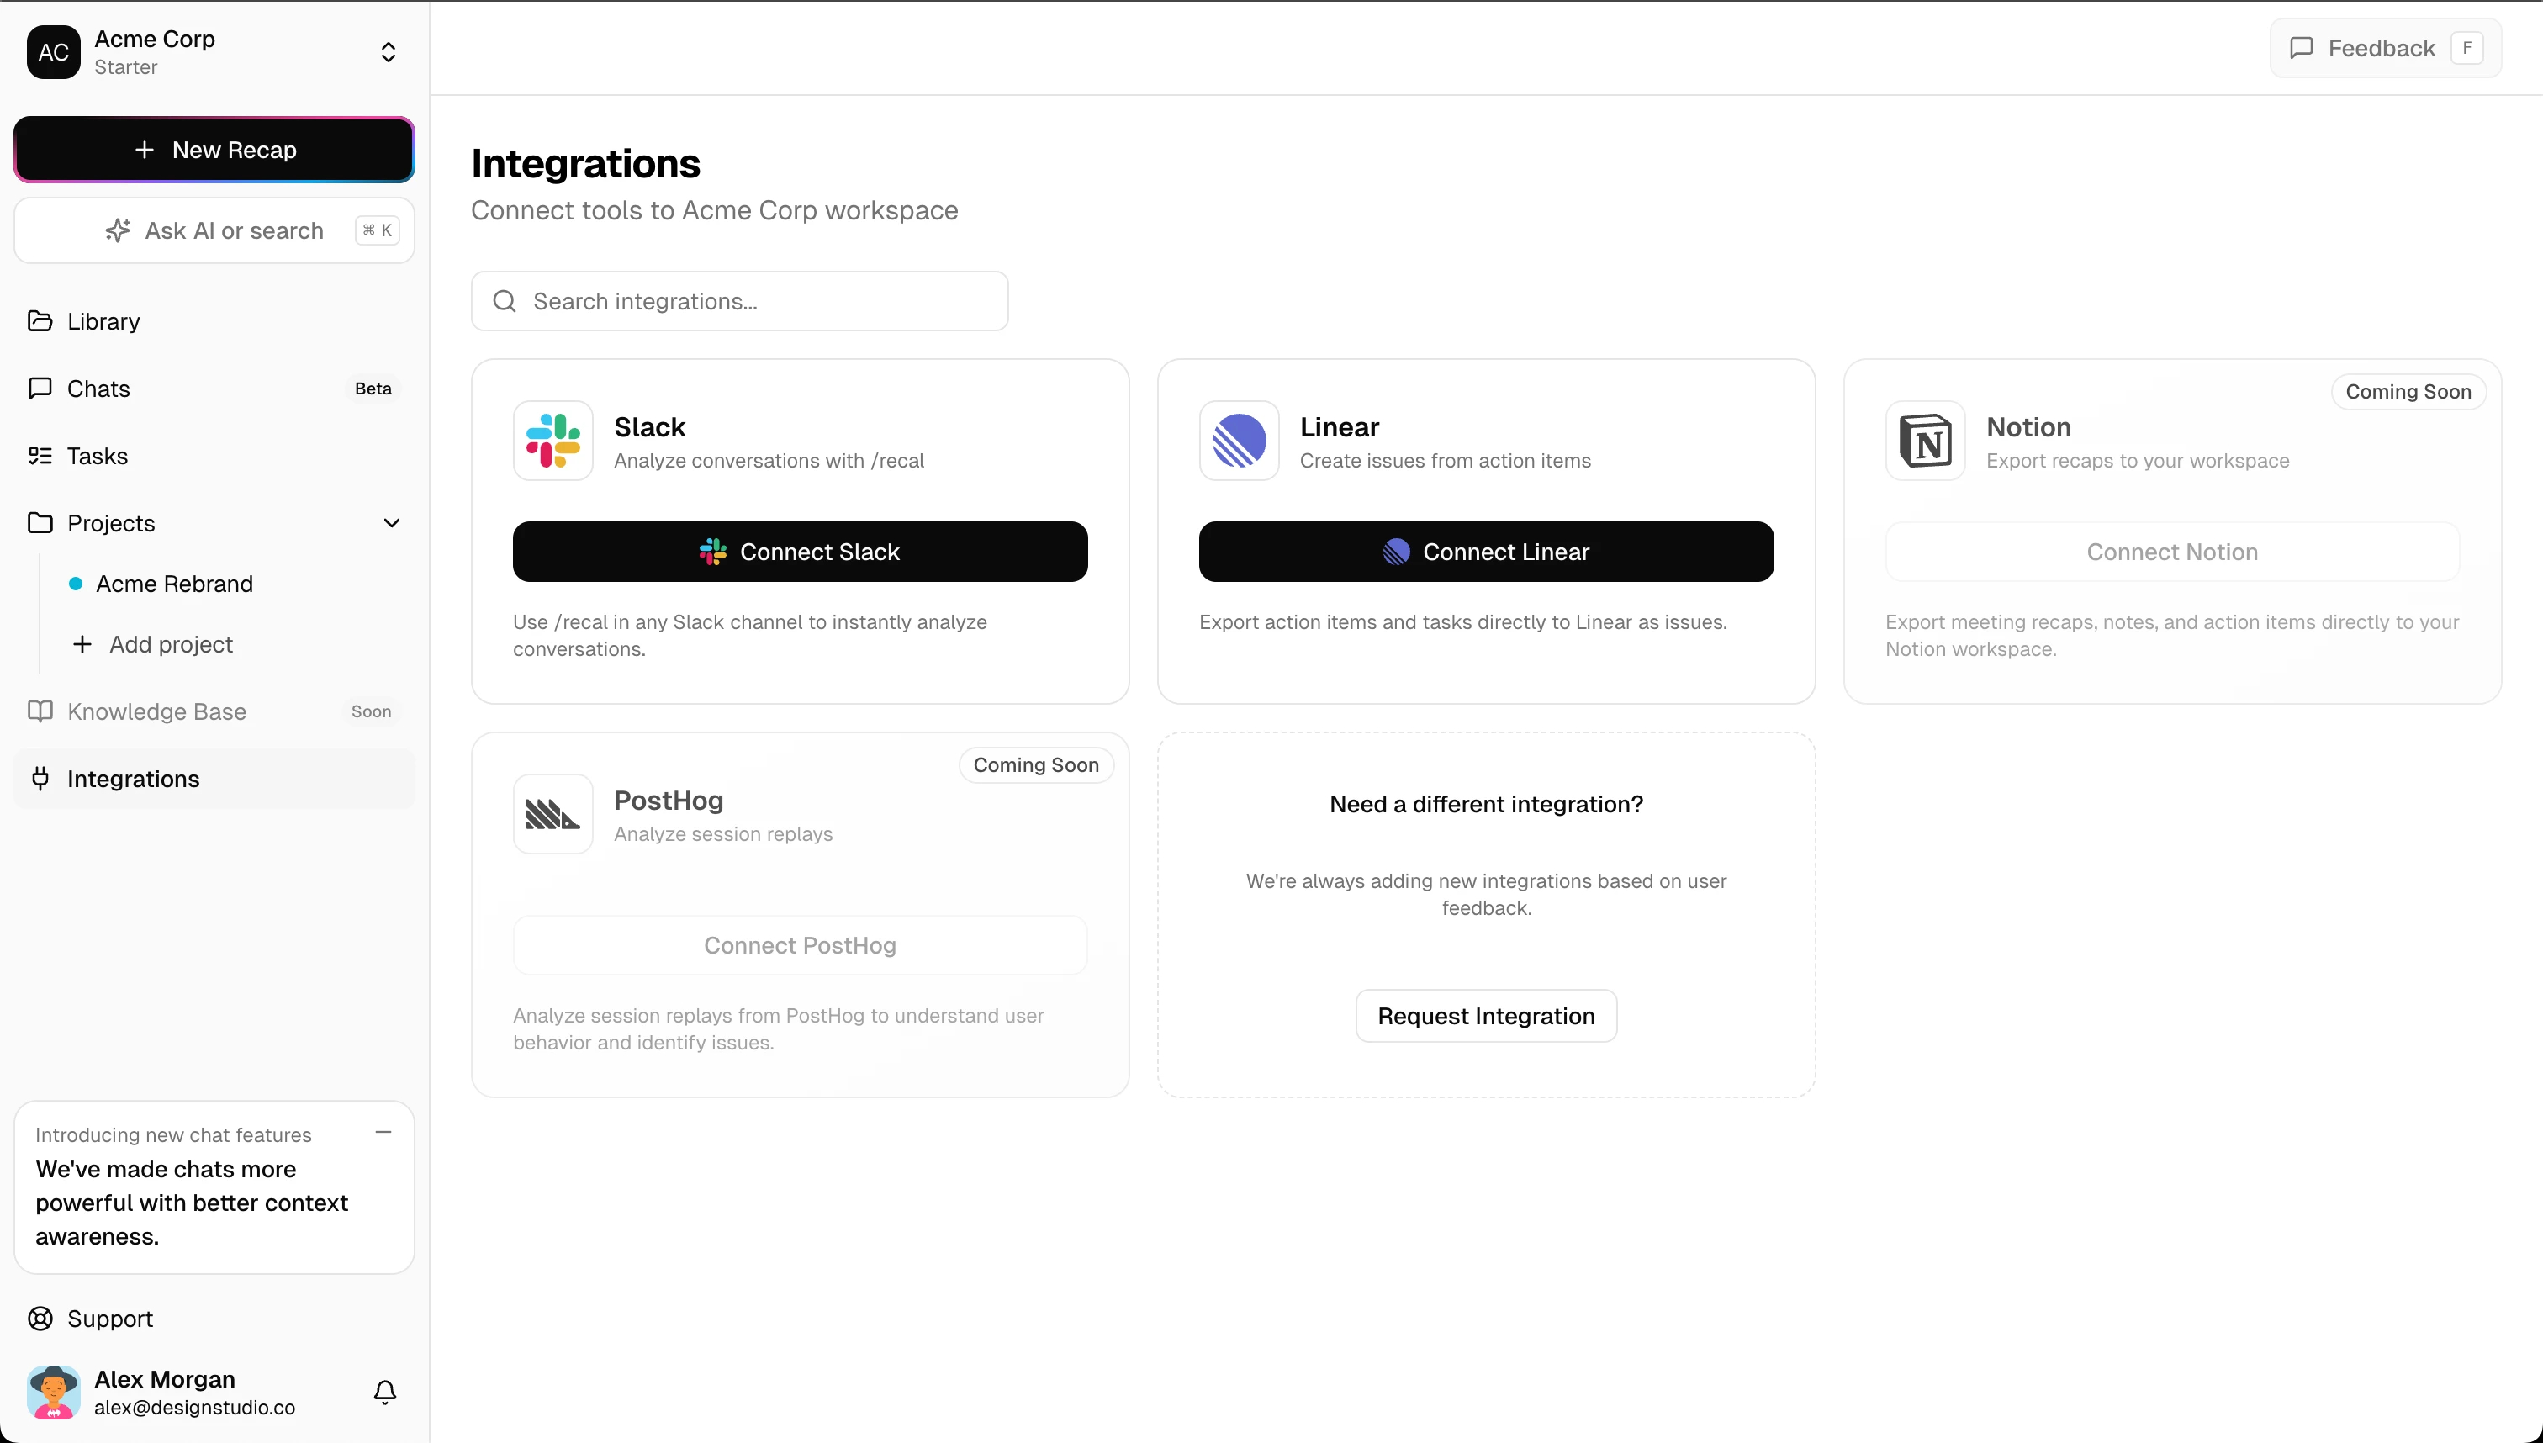Click the notification bell icon
This screenshot has height=1443, width=2543.
click(384, 1393)
